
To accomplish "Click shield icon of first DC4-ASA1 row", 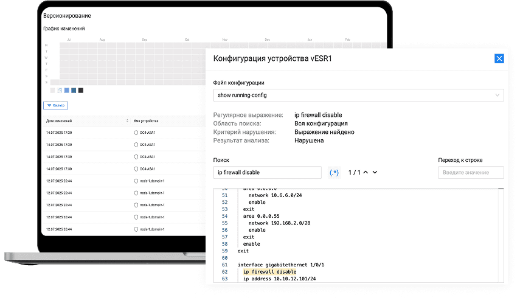I will pyautogui.click(x=136, y=132).
